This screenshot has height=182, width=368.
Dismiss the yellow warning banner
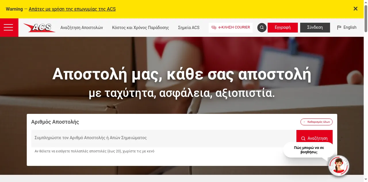pos(355,9)
